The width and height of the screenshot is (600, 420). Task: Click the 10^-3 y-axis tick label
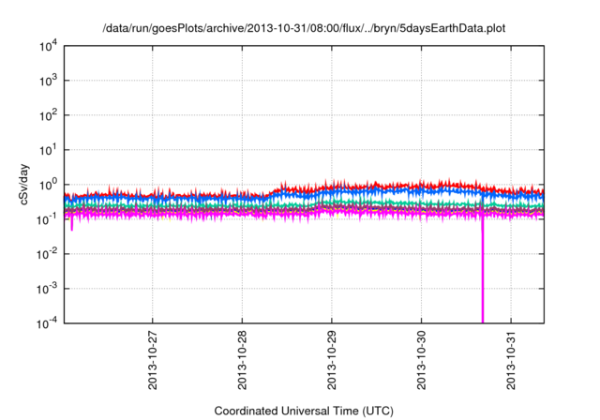(x=47, y=289)
